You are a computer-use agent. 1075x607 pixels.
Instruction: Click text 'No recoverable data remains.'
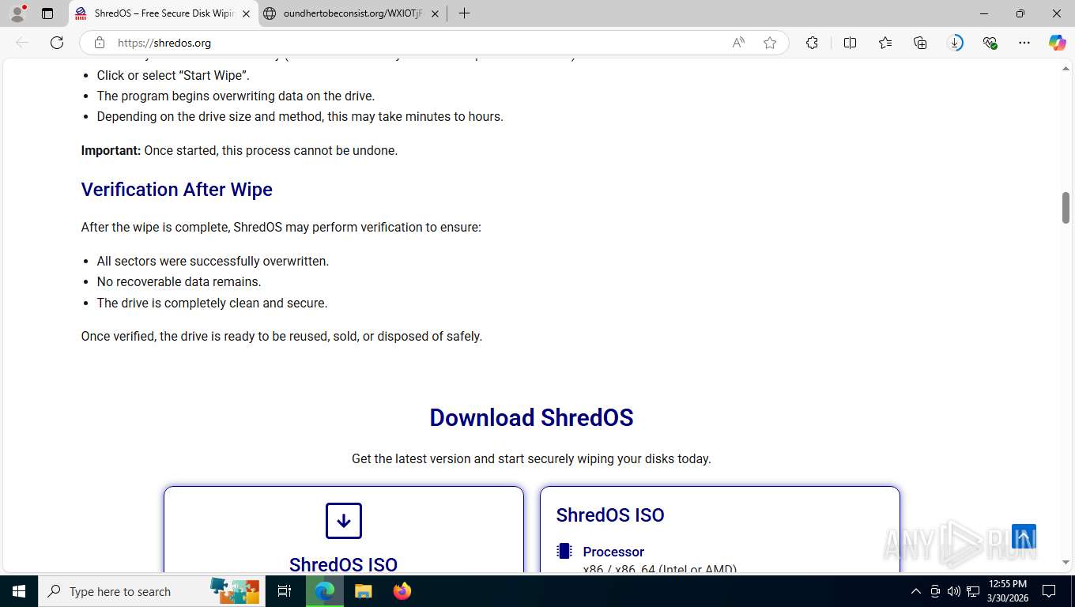point(179,281)
